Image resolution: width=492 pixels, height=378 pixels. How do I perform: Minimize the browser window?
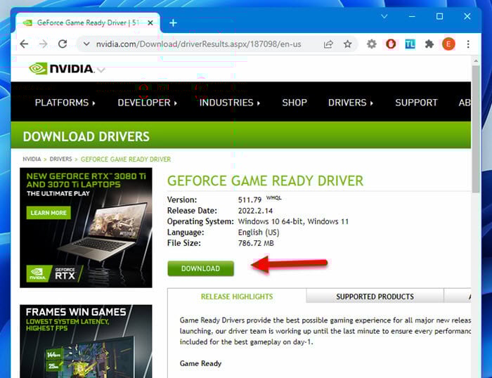(412, 16)
